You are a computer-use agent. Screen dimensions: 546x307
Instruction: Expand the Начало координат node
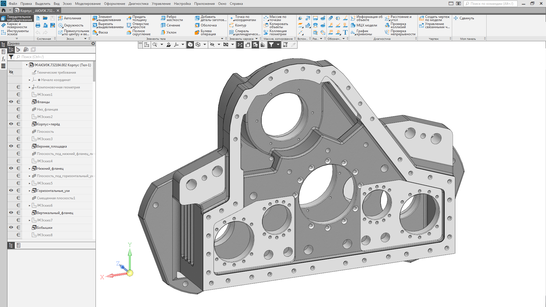(x=30, y=80)
